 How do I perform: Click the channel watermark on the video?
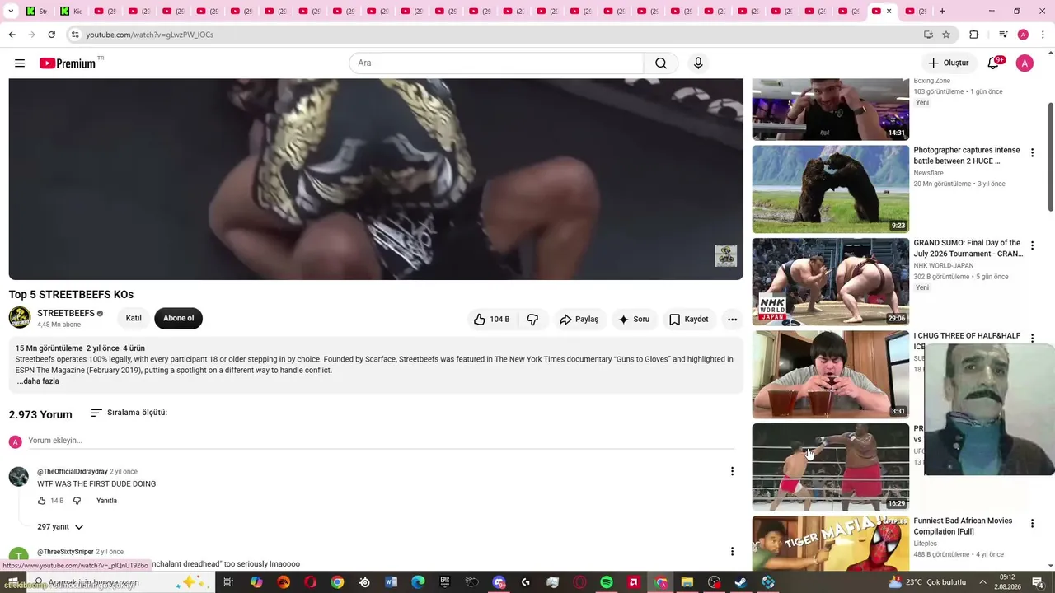point(725,255)
